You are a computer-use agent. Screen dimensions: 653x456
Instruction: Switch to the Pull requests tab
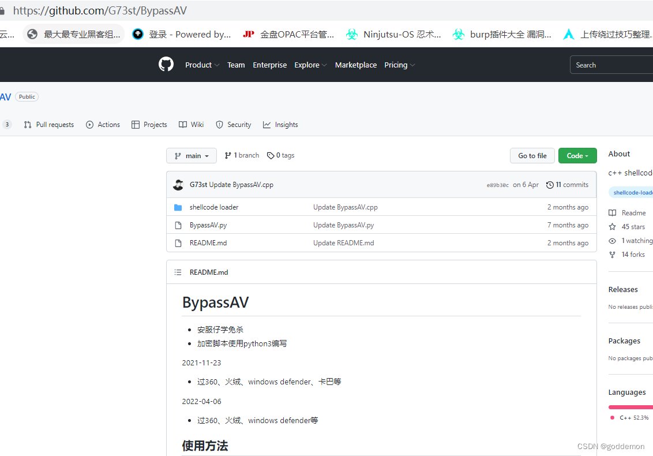point(49,125)
